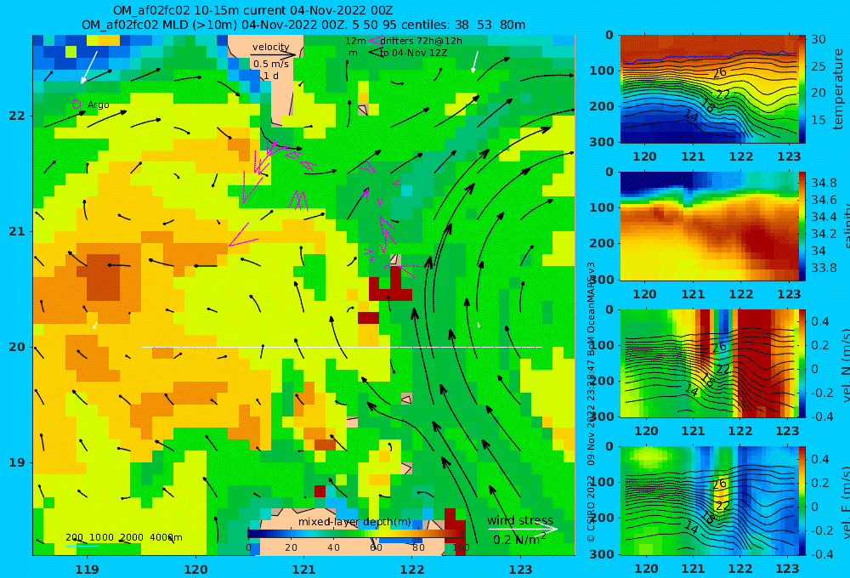Click longitude tick 121 on main map axis
This screenshot has width=850, height=578.
(x=304, y=569)
